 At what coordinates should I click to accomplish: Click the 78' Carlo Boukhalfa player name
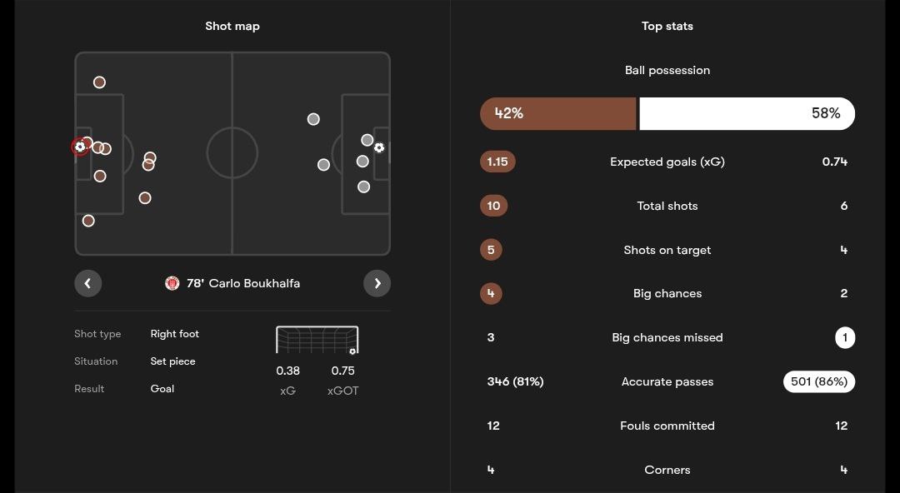pos(243,283)
